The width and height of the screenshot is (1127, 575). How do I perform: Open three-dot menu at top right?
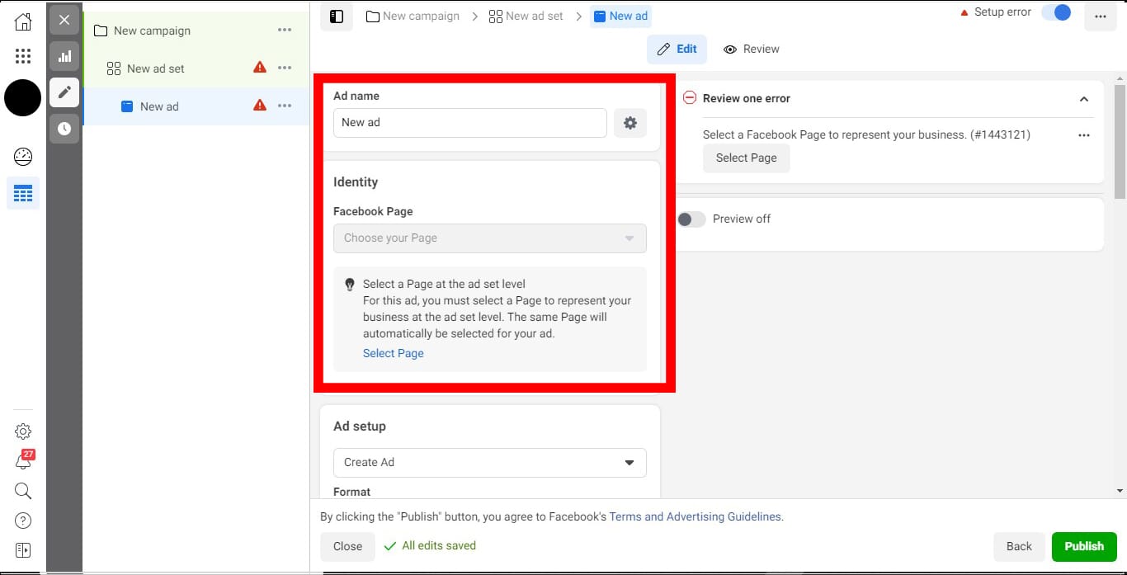1101,16
